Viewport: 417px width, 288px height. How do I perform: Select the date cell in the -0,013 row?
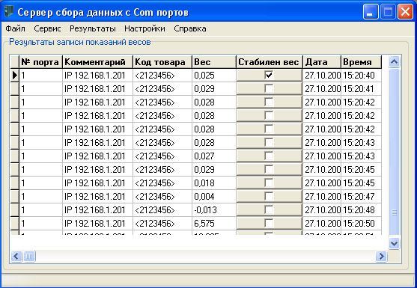(322, 210)
